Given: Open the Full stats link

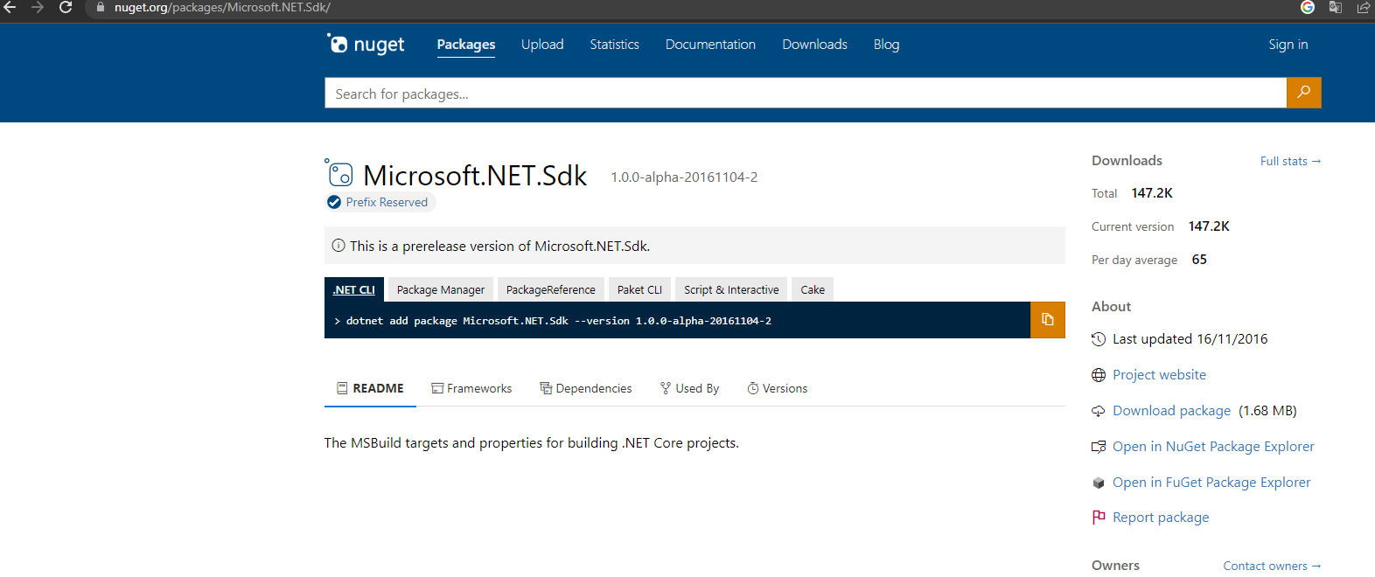Looking at the screenshot, I should [1290, 161].
